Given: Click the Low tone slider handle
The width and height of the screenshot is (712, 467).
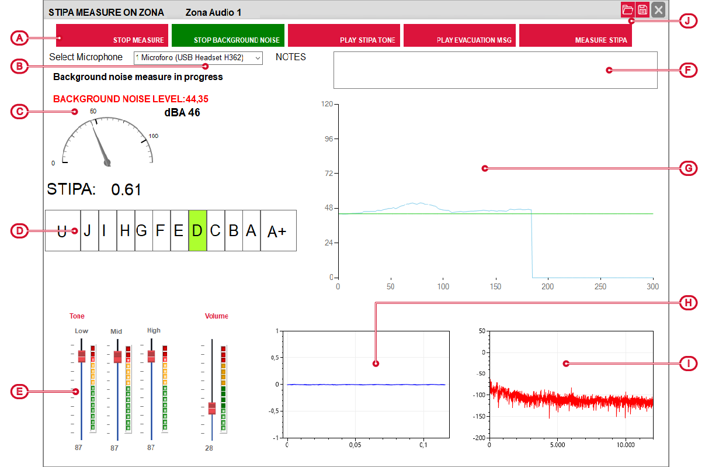Looking at the screenshot, I should tap(82, 356).
